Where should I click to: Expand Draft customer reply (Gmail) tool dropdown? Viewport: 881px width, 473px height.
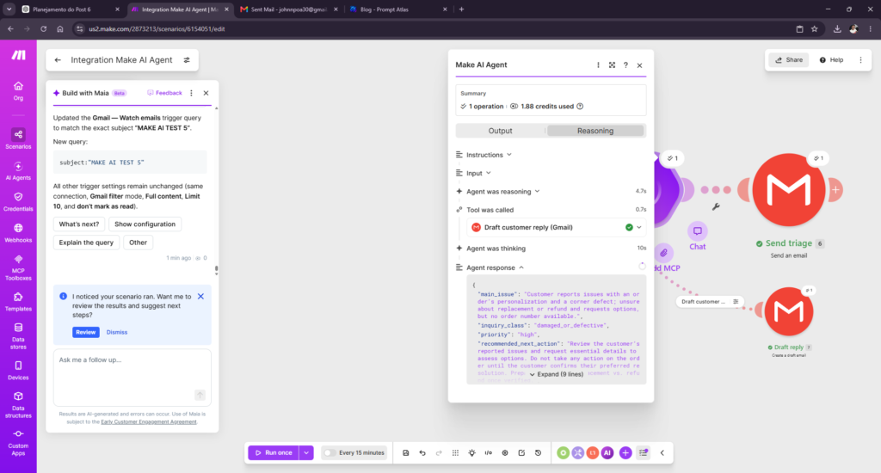click(639, 228)
